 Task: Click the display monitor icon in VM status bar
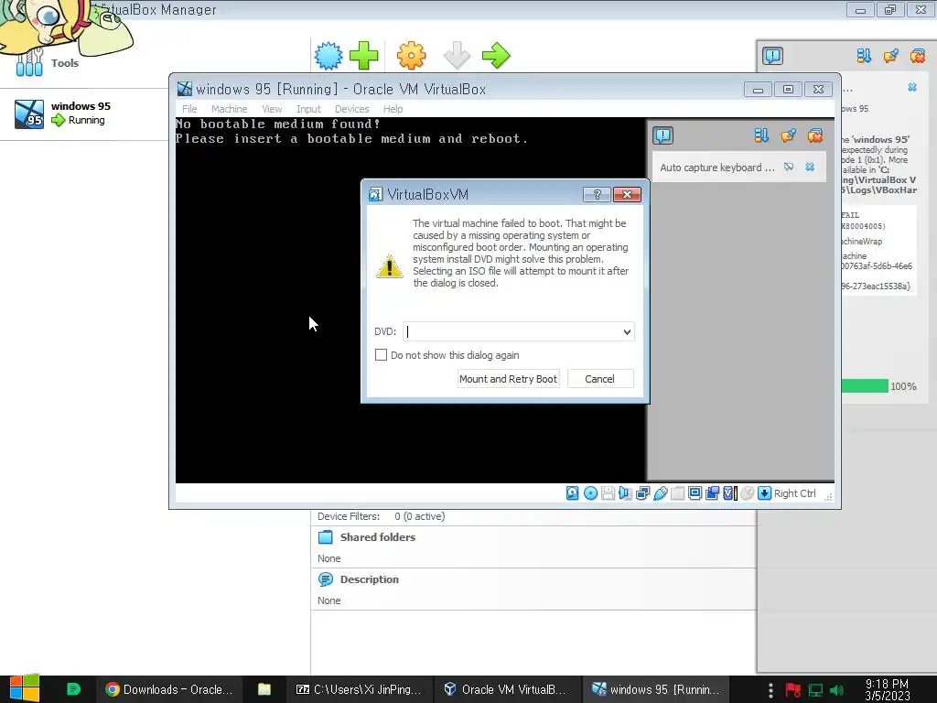tap(695, 493)
